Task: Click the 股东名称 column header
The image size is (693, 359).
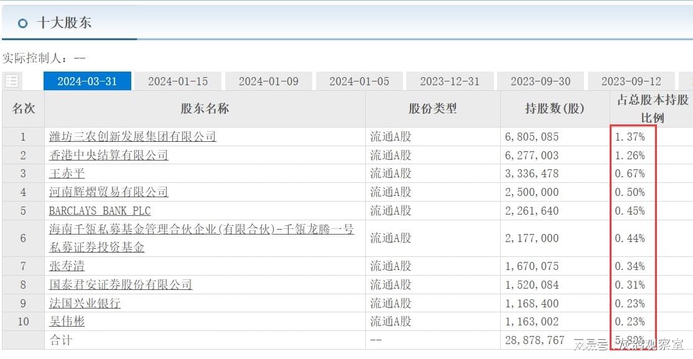Action: click(x=205, y=109)
